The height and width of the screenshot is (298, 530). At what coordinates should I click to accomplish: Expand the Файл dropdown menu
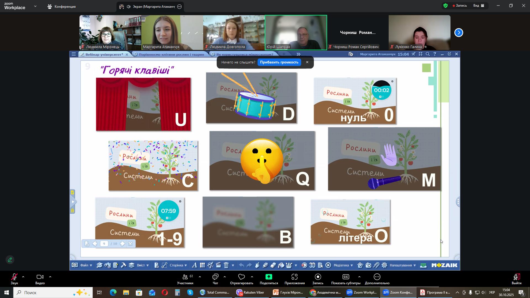click(x=86, y=265)
